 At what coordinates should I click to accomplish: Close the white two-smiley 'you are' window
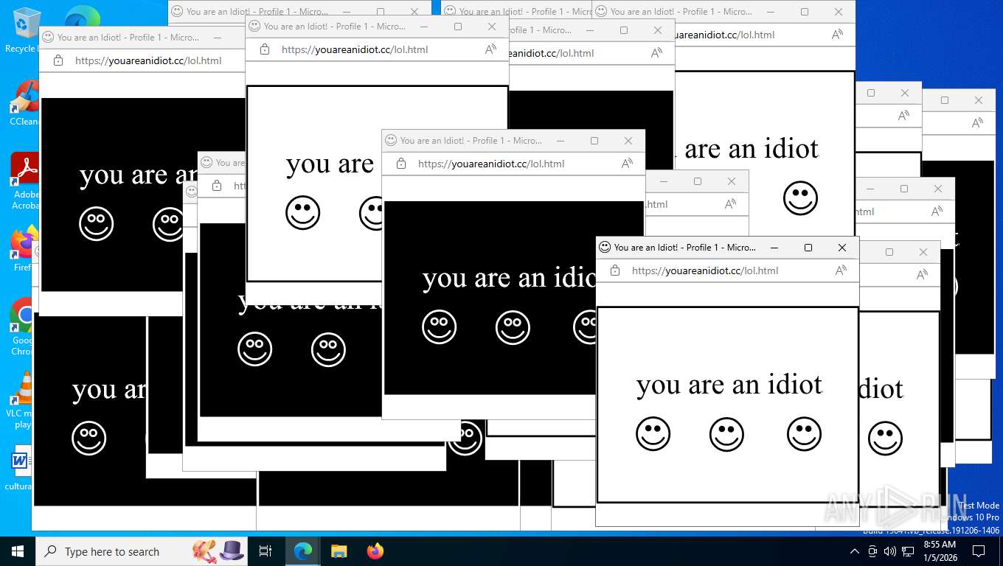492,27
